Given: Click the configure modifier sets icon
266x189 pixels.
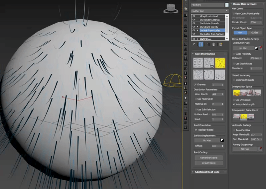Looking at the screenshot, I should [220, 44].
